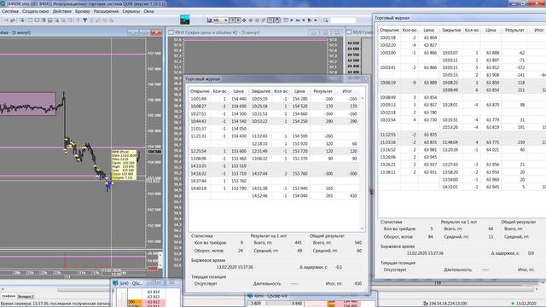Open the Сервисы menu

pyautogui.click(x=131, y=11)
